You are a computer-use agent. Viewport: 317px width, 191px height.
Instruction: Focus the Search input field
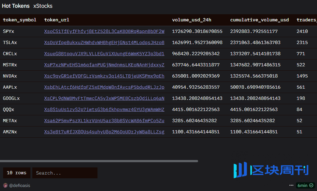(65, 173)
